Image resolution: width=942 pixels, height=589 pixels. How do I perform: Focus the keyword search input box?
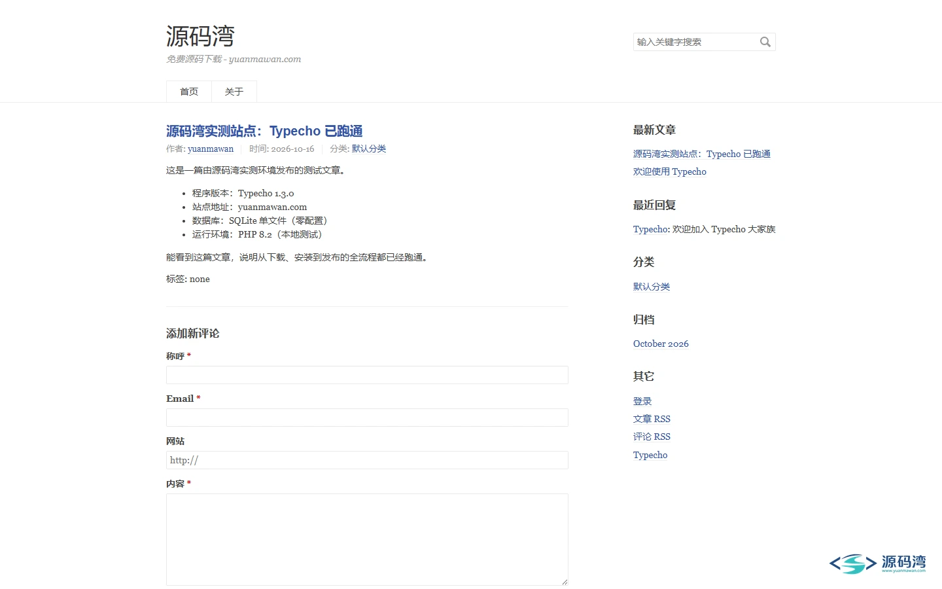point(704,42)
